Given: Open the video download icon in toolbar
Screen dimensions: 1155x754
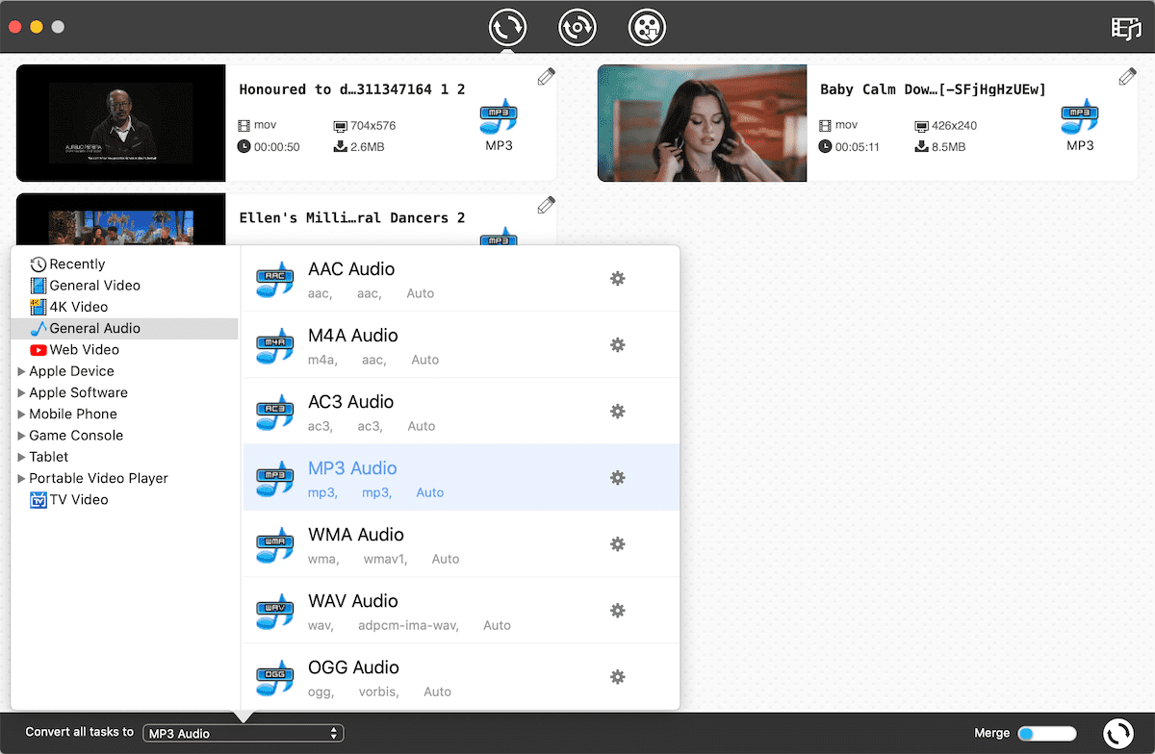Looking at the screenshot, I should (x=648, y=27).
